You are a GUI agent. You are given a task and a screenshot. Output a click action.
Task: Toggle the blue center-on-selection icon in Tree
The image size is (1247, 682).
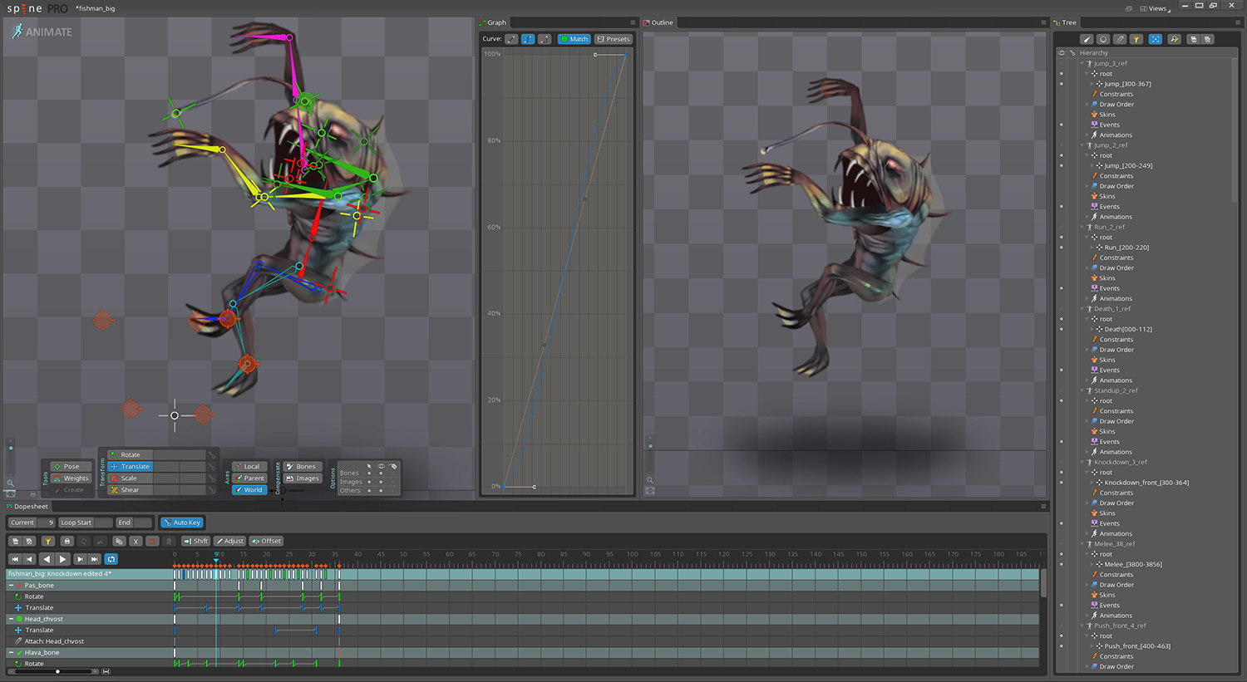[x=1156, y=39]
